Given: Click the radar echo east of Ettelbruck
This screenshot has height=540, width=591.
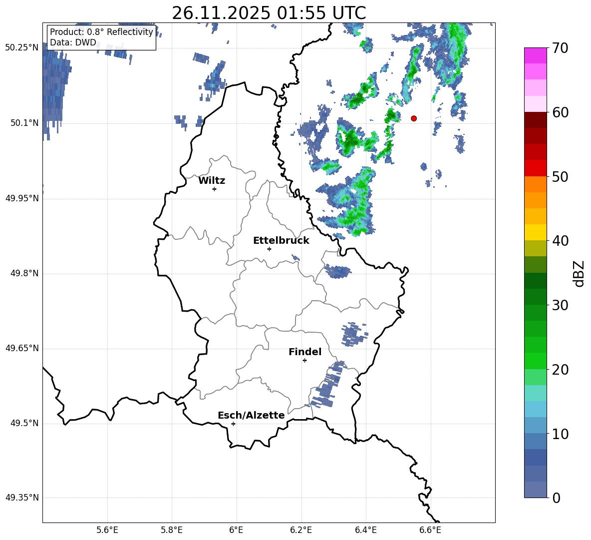Looking at the screenshot, I should click(x=338, y=271).
